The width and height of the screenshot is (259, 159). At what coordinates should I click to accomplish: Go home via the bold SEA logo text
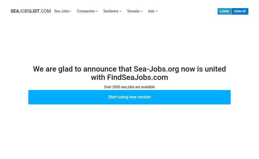[x=15, y=11]
